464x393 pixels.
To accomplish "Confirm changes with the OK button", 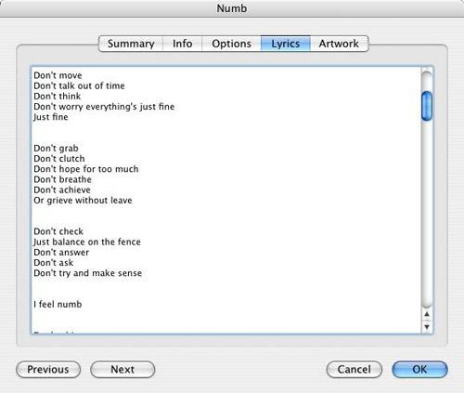I will coord(419,370).
